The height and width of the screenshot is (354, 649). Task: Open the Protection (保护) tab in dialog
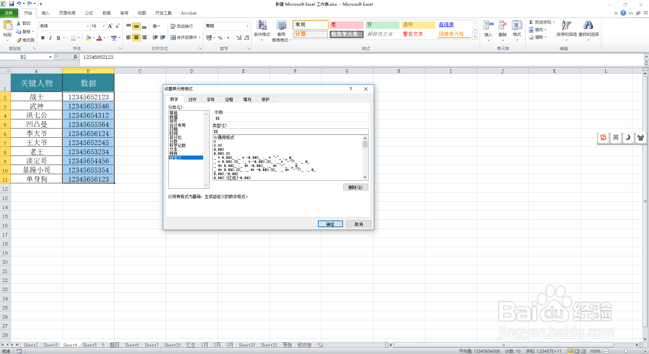pyautogui.click(x=265, y=99)
